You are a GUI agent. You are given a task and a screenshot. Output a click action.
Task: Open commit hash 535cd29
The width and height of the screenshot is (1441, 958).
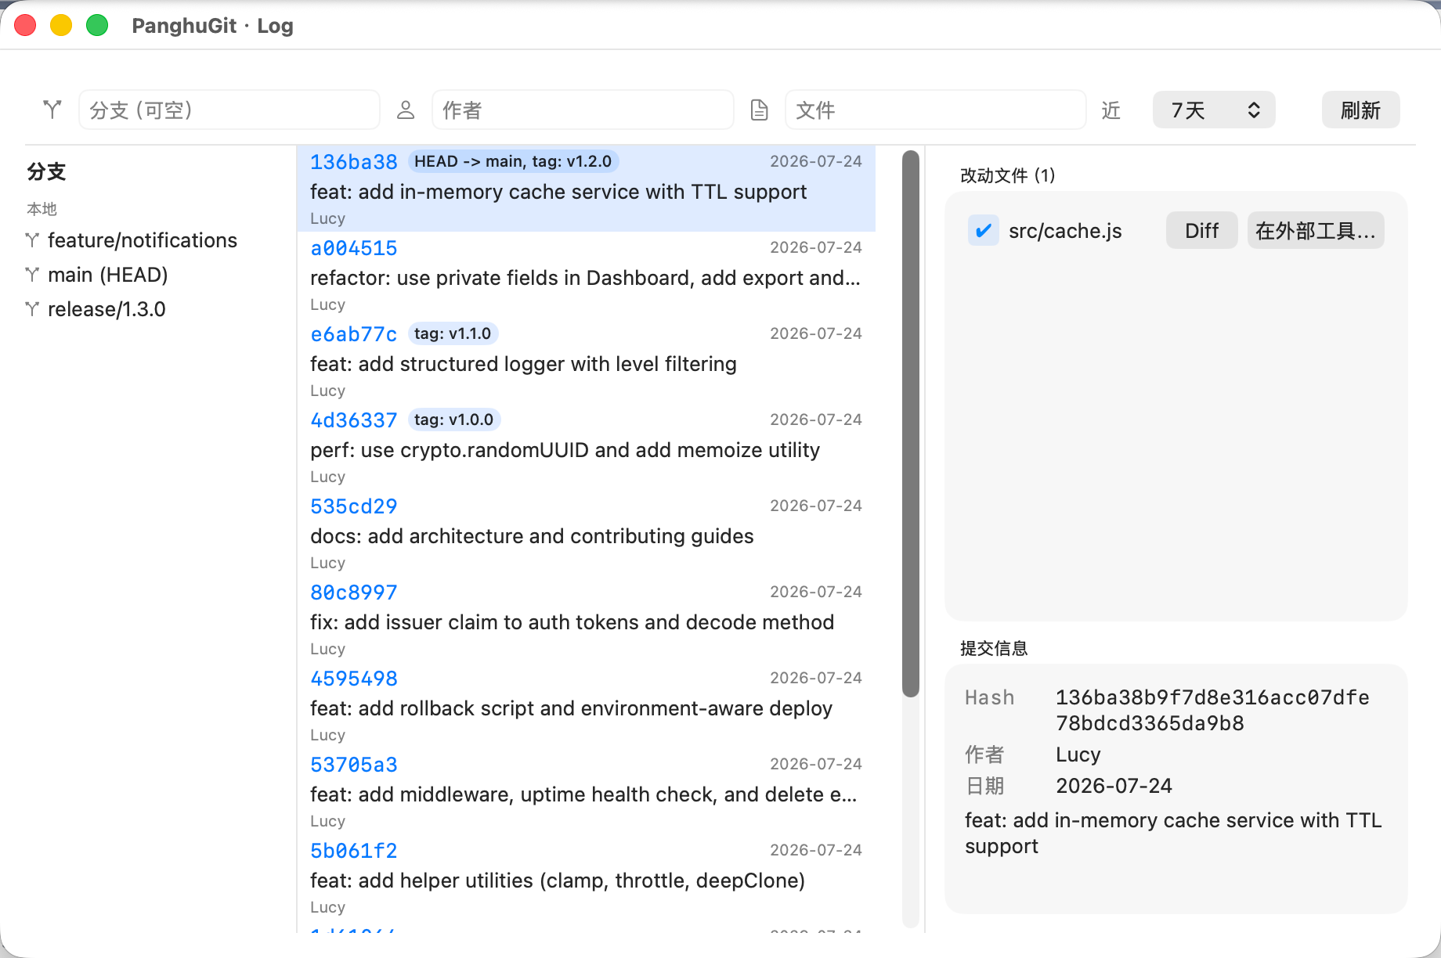pyautogui.click(x=354, y=506)
